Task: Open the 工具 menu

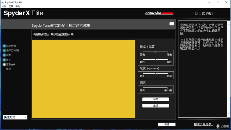Action: pyautogui.click(x=11, y=6)
